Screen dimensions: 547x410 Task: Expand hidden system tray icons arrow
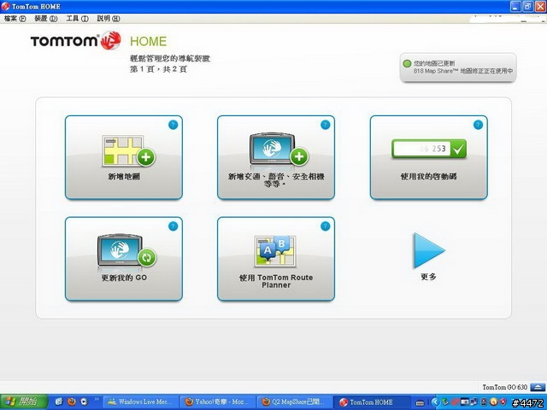pos(435,402)
